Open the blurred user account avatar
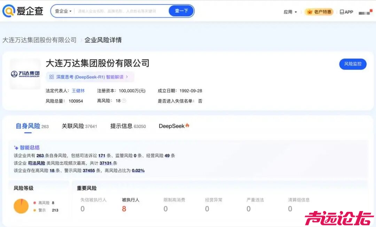376x227 pixels. [x=366, y=12]
